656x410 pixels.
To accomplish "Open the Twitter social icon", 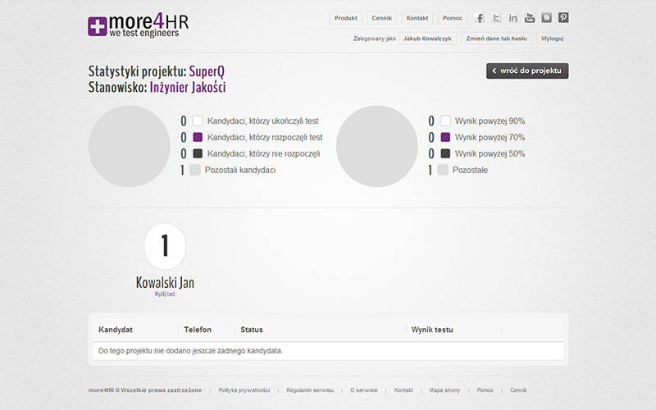I will pyautogui.click(x=496, y=17).
